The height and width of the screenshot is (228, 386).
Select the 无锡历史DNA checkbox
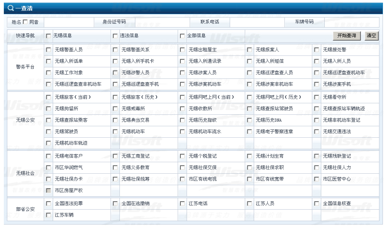click(x=249, y=120)
